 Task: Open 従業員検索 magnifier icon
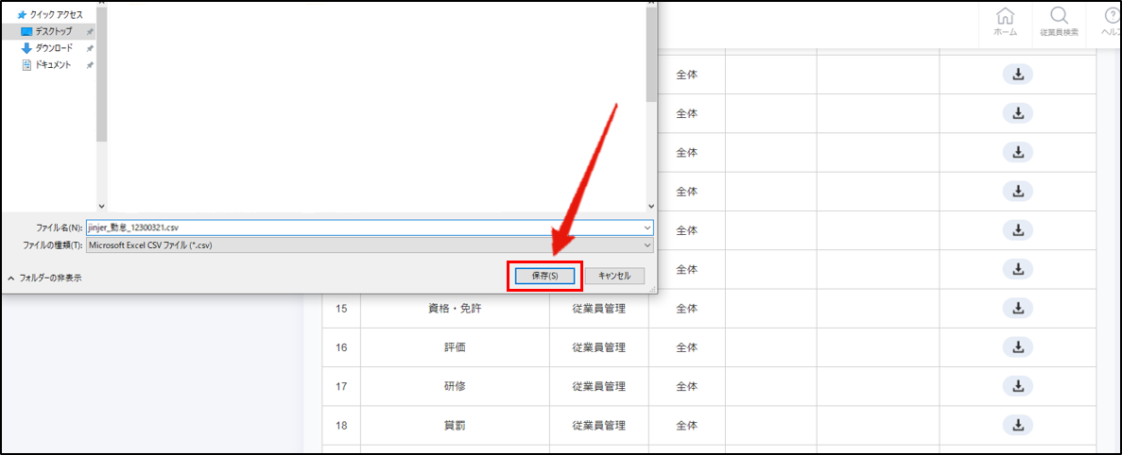click(x=1059, y=22)
